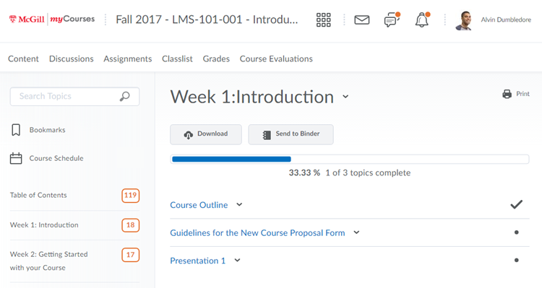Toggle completion dot for Presentation 1
Image resolution: width=542 pixels, height=288 pixels.
(517, 261)
